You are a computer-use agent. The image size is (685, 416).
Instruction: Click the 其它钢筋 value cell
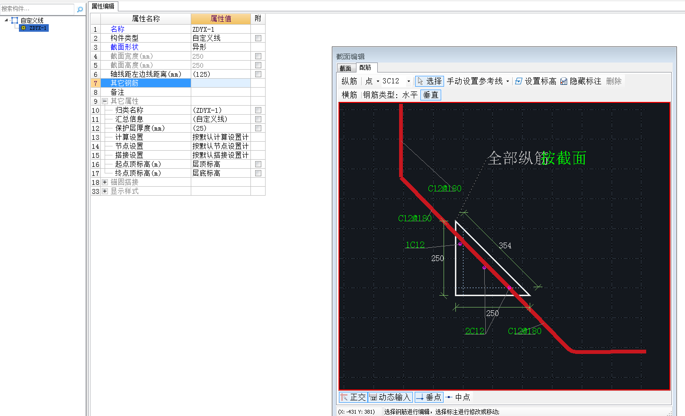221,83
